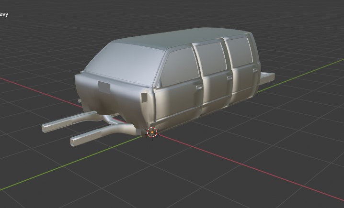344x208 pixels.
Task: Click the rear license plate recess on car
Action: point(104,87)
